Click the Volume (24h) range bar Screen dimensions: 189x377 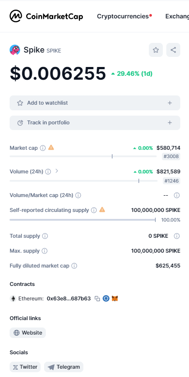point(83,180)
